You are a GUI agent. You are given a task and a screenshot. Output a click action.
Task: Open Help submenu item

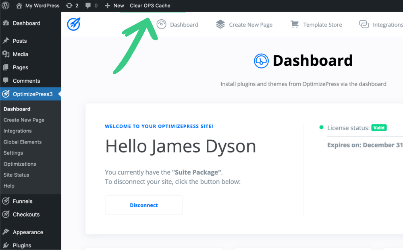coord(9,186)
